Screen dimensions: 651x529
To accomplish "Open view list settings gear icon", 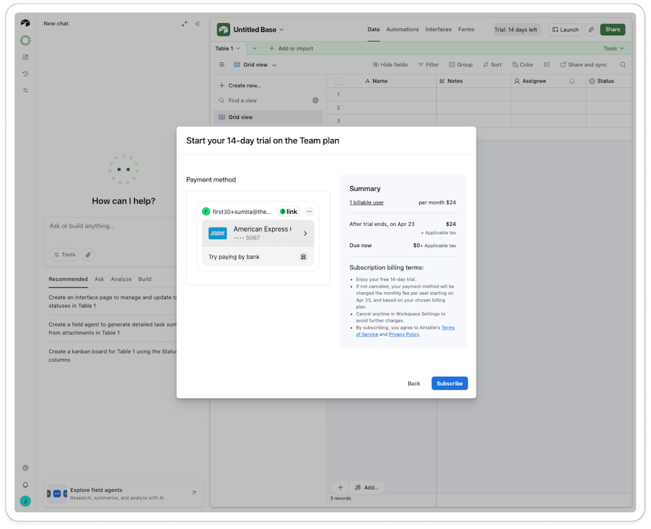I will [x=316, y=100].
